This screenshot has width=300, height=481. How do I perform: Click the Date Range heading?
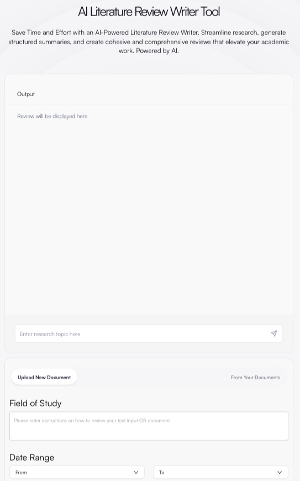click(x=31, y=457)
